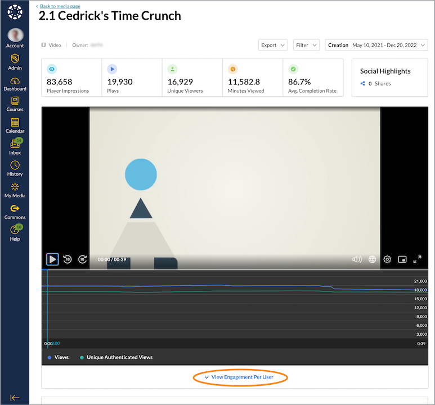Click the engagement chart playhead marker
The image size is (435, 405).
(x=48, y=308)
